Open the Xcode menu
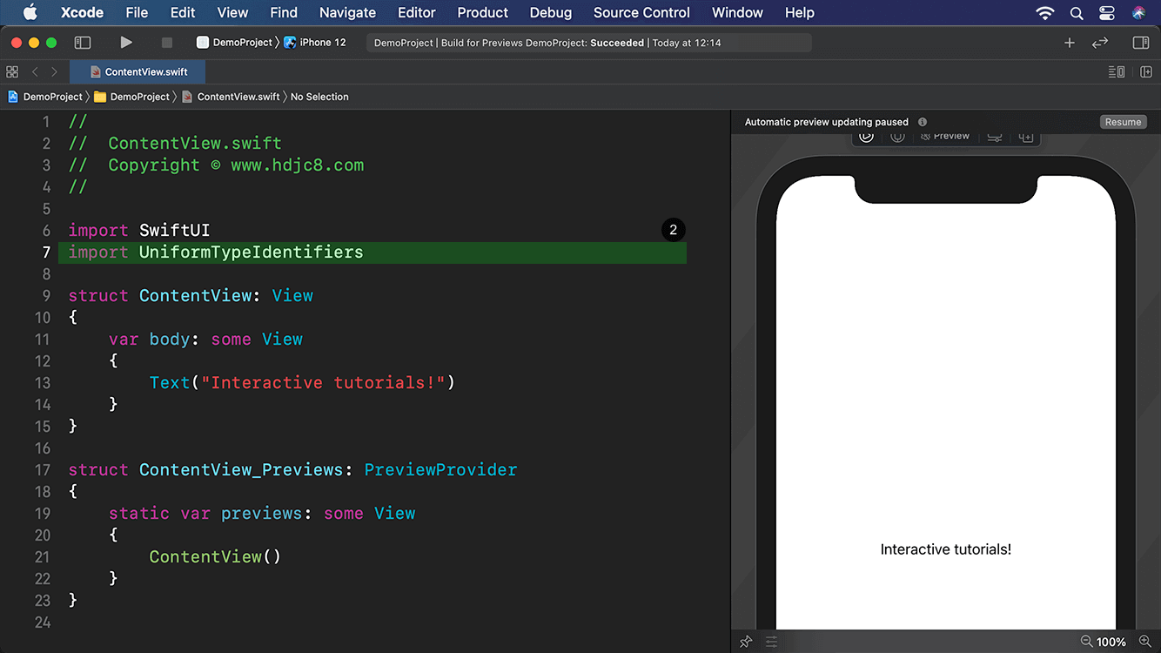1161x653 pixels. tap(82, 12)
